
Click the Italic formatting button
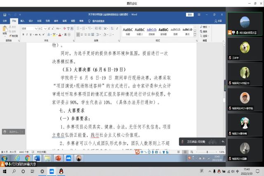pyautogui.click(x=27, y=35)
